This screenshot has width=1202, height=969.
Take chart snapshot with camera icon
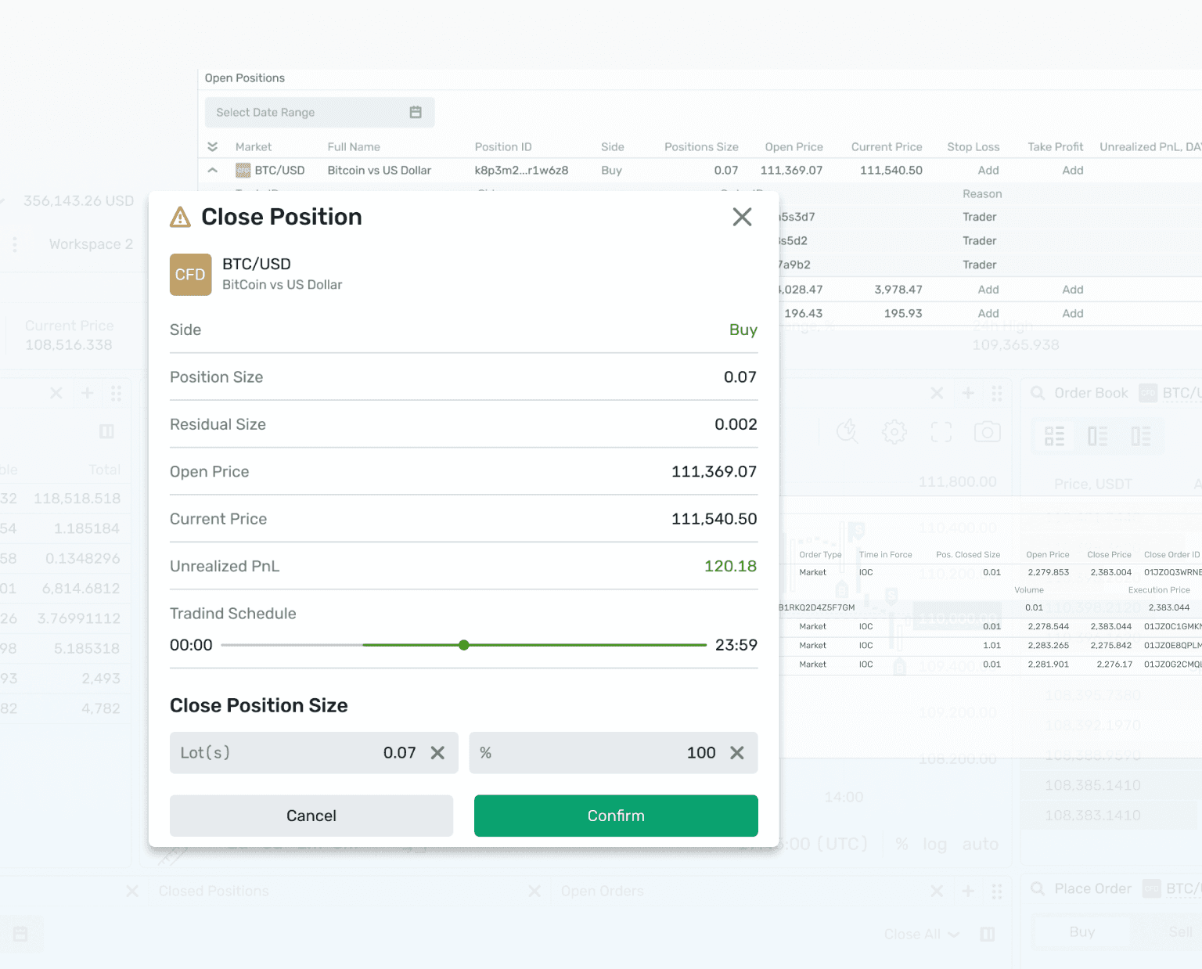(988, 432)
